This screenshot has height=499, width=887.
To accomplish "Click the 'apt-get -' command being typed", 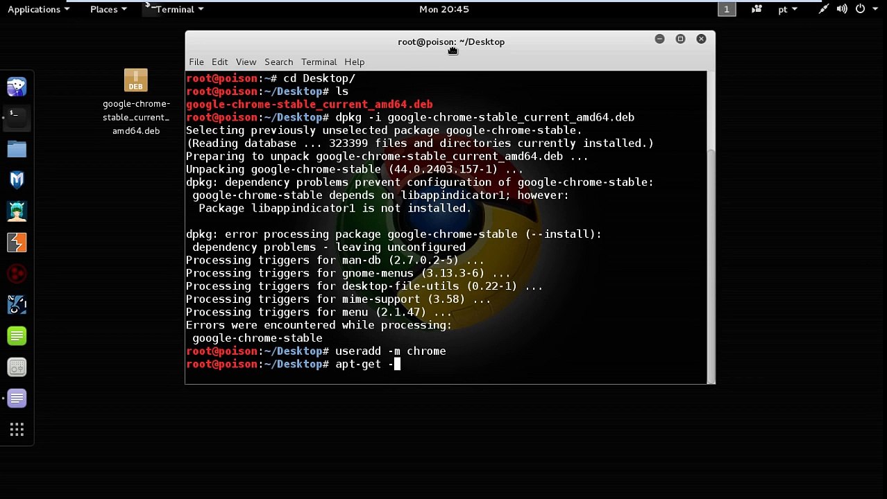I will click(x=364, y=364).
